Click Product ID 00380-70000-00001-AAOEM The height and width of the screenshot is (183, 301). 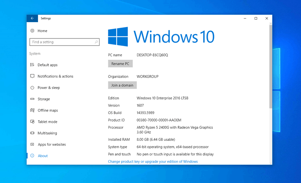pos(159,120)
